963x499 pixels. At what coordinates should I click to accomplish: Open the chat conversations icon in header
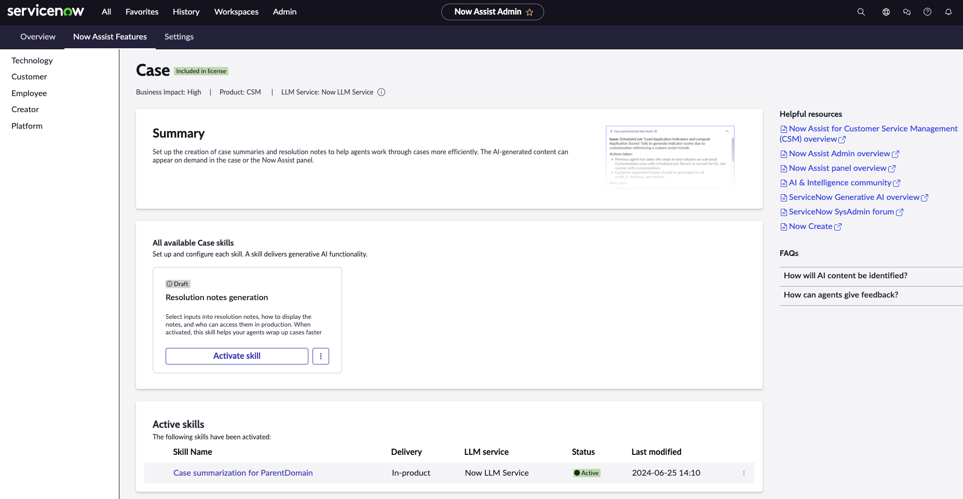pos(907,12)
